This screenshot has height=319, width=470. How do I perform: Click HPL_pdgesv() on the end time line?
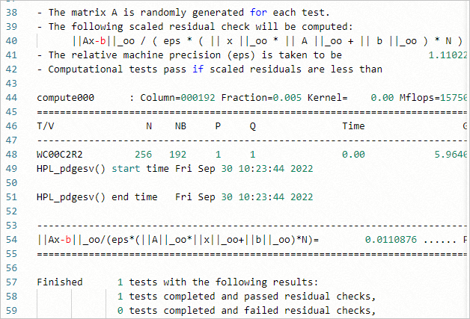click(70, 197)
